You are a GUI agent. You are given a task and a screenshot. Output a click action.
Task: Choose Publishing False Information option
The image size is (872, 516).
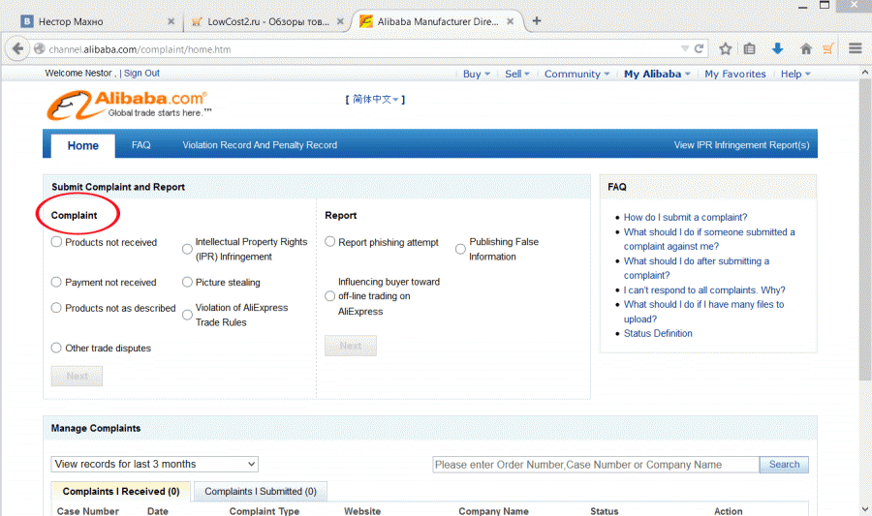click(x=460, y=249)
